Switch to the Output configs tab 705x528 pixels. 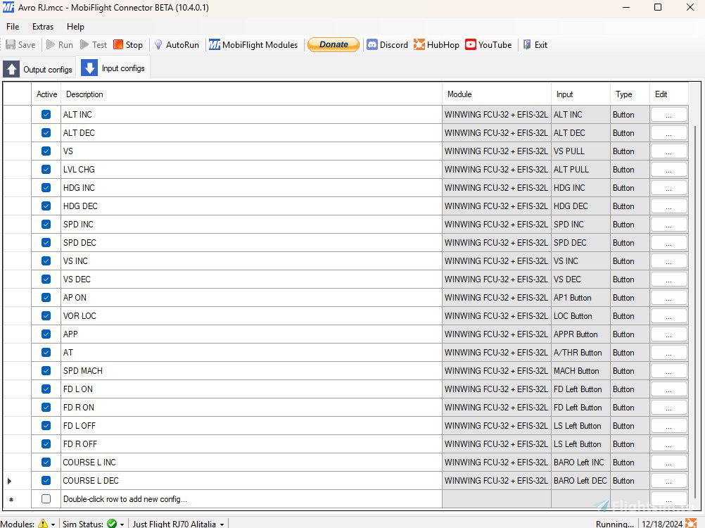pos(39,69)
